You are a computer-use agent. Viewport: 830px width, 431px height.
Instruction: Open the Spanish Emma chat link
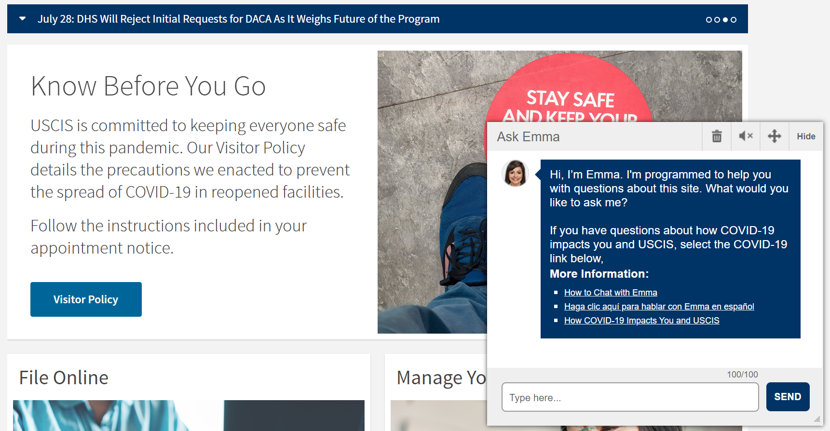coord(659,307)
